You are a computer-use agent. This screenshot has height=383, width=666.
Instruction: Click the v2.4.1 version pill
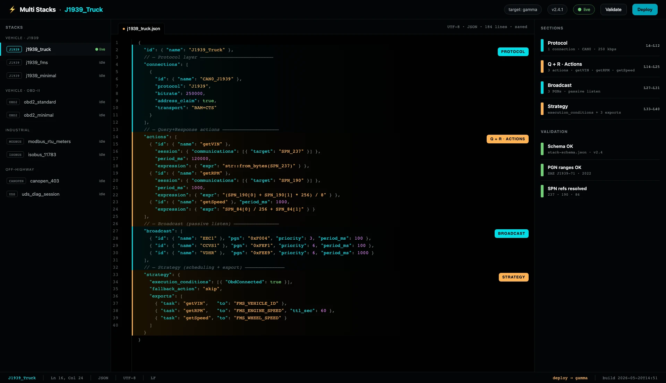click(x=557, y=9)
